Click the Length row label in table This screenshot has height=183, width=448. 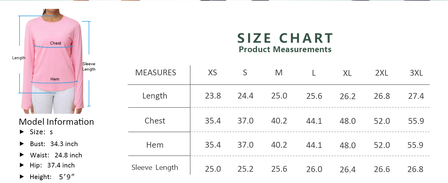coord(155,96)
